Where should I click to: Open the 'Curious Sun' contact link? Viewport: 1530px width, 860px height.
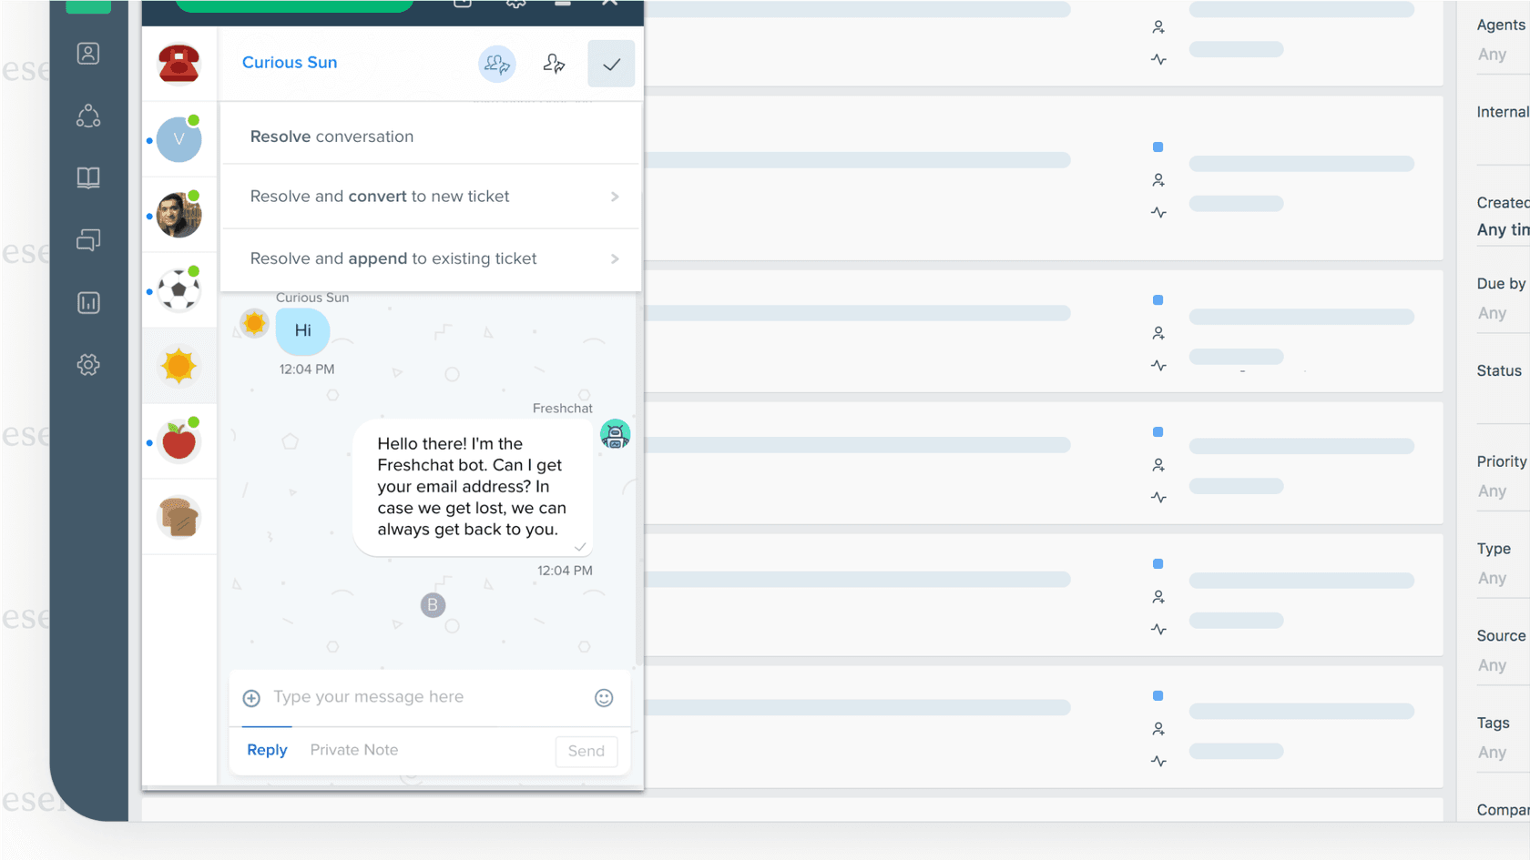click(x=290, y=62)
